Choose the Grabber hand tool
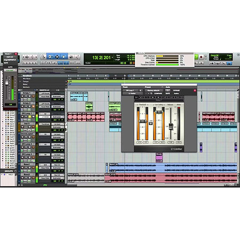 (64, 57)
